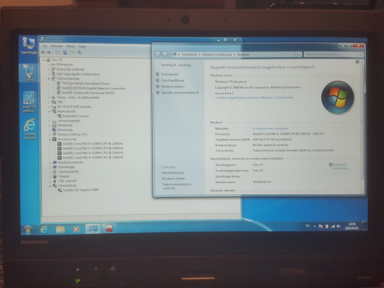Toggle the action pane icon in Device Manager toolbar
Screen dimensions: 384x288
coord(71,53)
